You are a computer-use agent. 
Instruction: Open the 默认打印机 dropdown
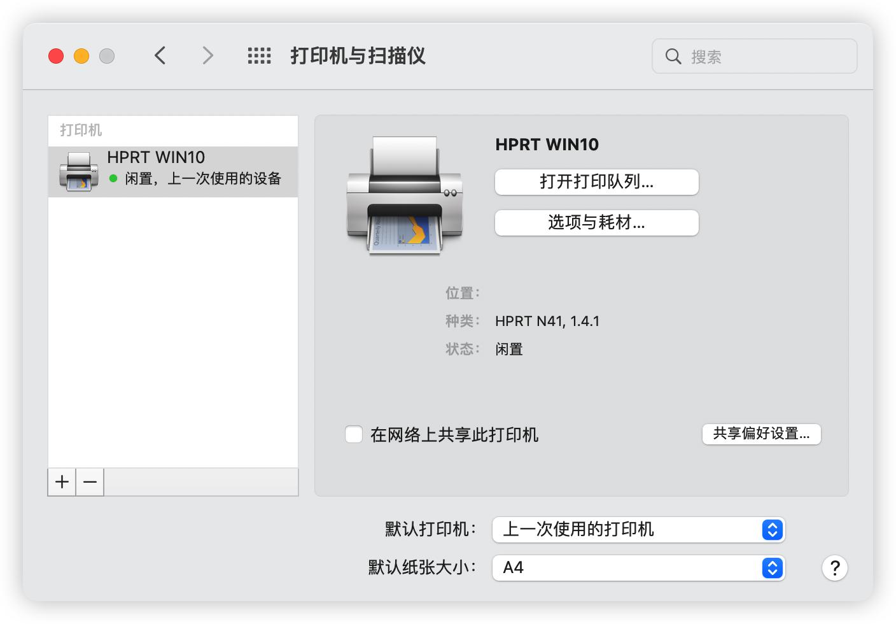click(638, 530)
